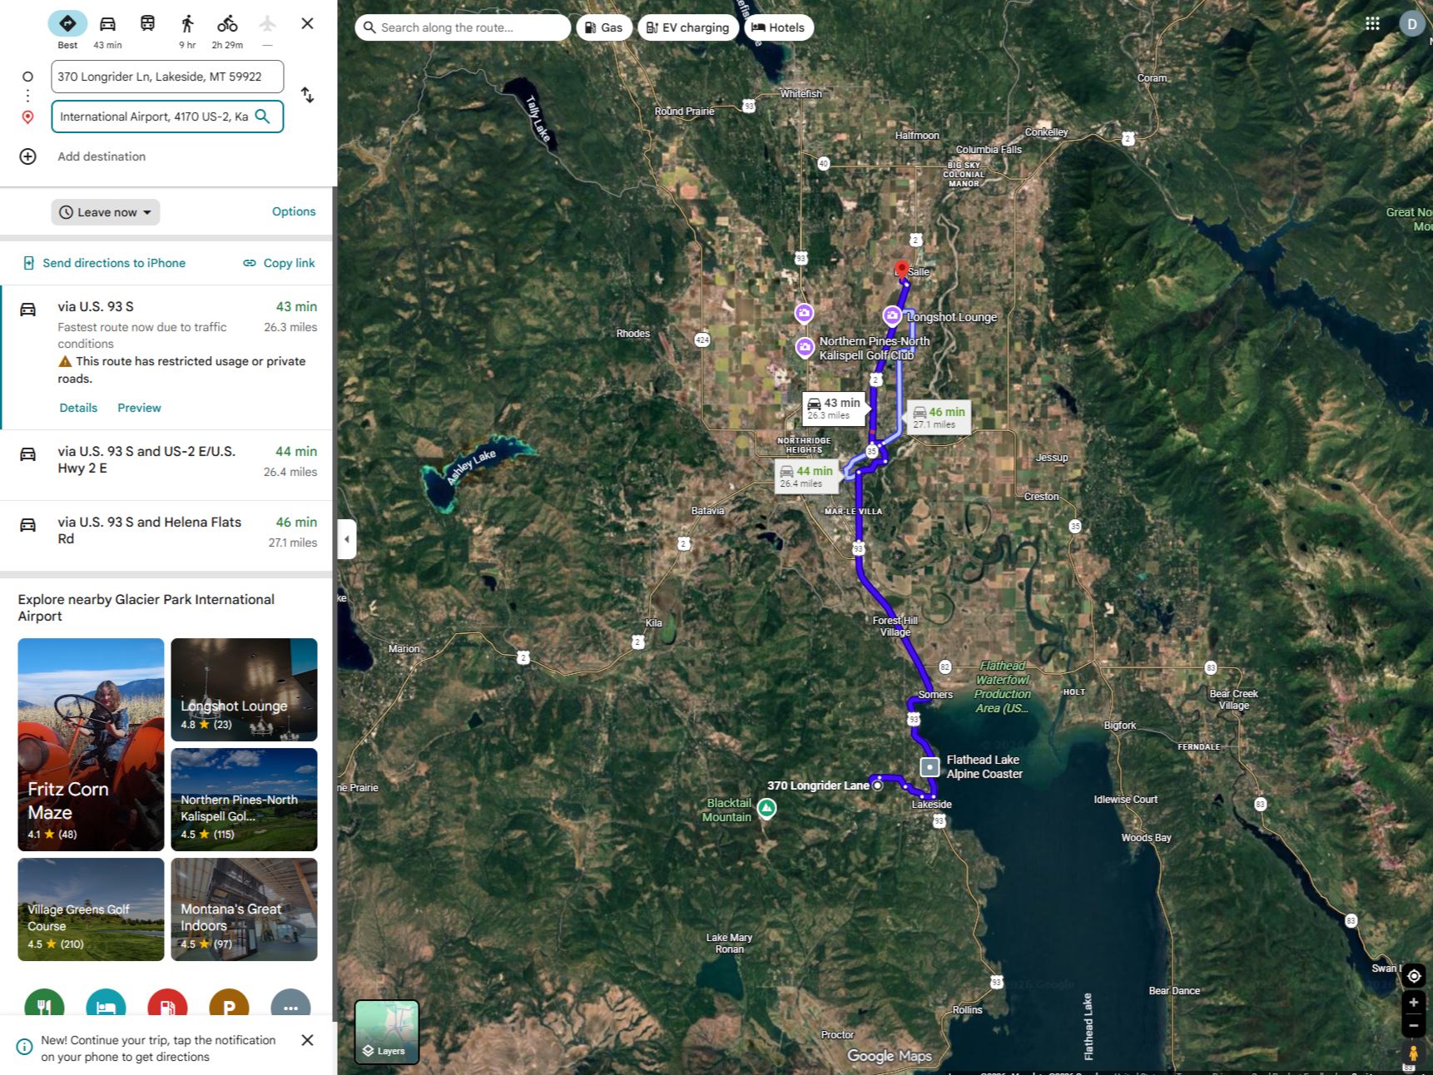
Task: Open Fritz Corn Maze photo card
Action: point(91,745)
